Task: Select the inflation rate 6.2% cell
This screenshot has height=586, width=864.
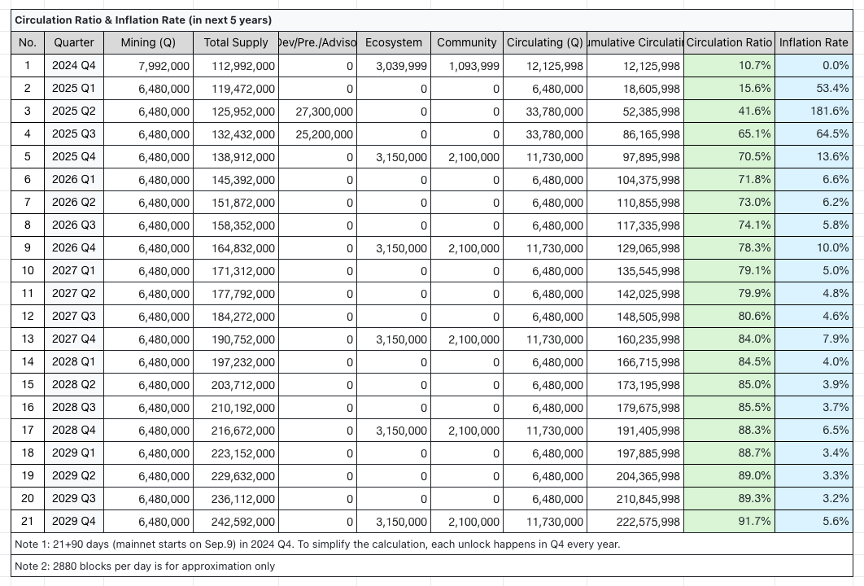Action: (814, 203)
